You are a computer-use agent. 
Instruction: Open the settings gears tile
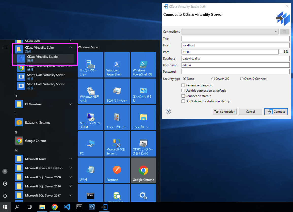click(143, 193)
